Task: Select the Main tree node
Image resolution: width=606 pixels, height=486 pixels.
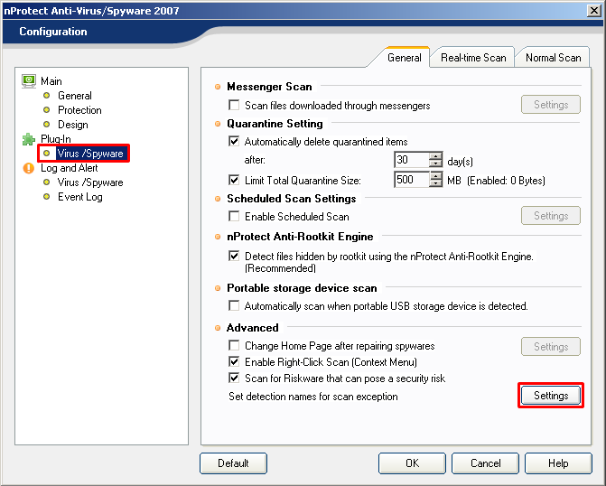Action: click(51, 81)
